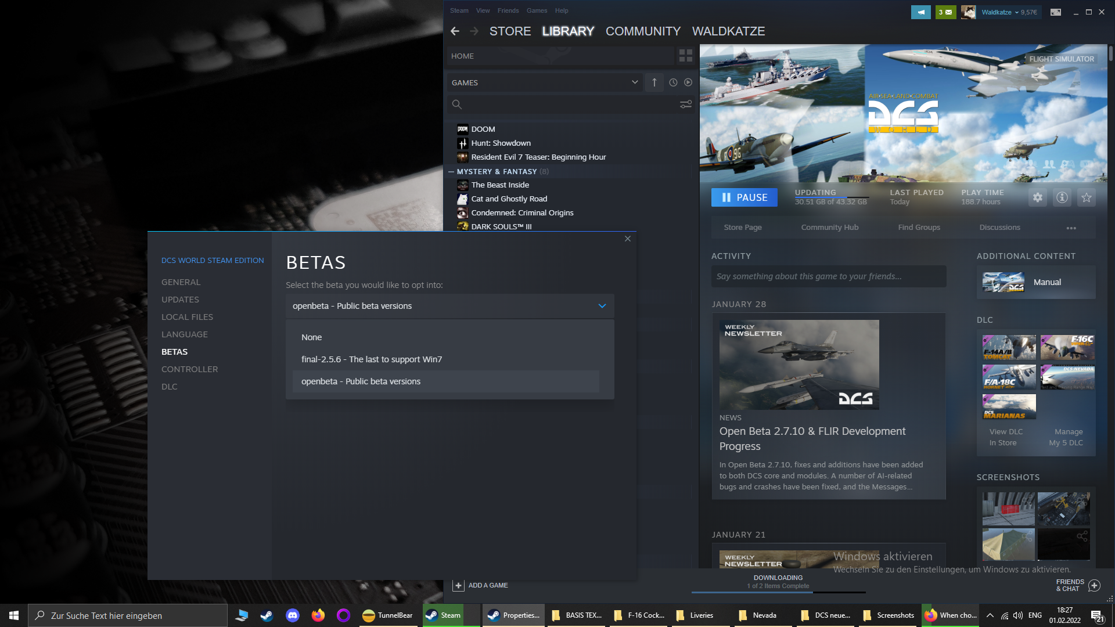Screen dimensions: 1115x627
Task: Expand the Waldkatze account dropdown
Action: click(1017, 12)
